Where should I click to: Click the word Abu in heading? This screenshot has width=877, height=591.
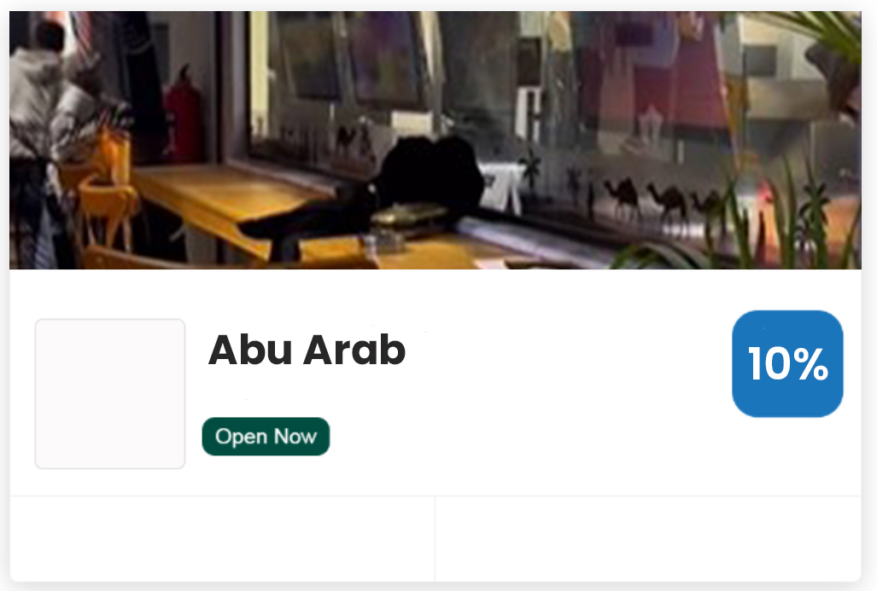pyautogui.click(x=250, y=350)
